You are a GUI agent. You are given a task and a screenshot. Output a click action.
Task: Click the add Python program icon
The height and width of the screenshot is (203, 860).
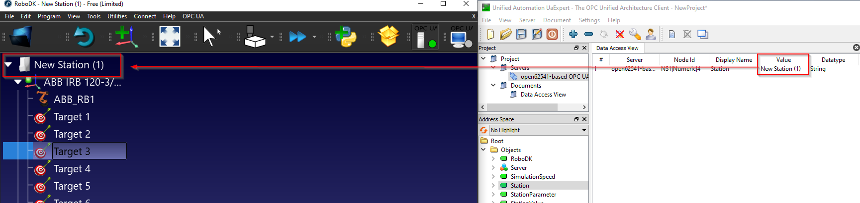click(346, 37)
